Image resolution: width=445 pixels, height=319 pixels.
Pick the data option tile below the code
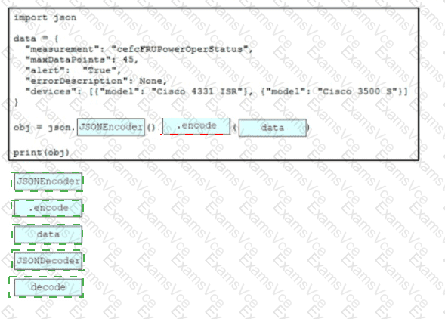[x=48, y=234]
